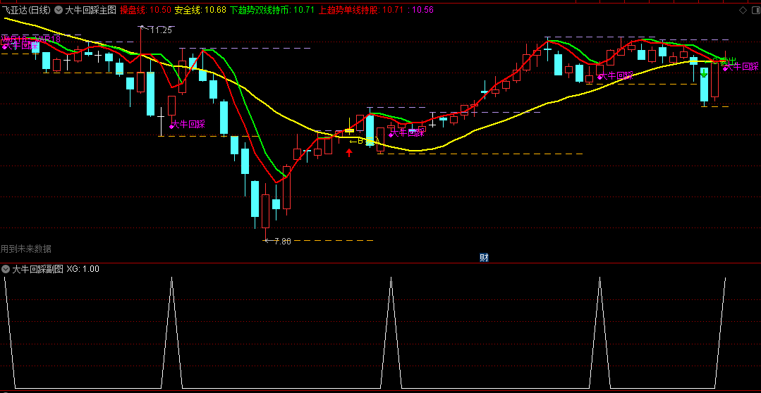This screenshot has height=393, width=761.
Task: Expand the 大牛回踩副图 sub-chart dropdown arrow
Action: click(x=6, y=269)
